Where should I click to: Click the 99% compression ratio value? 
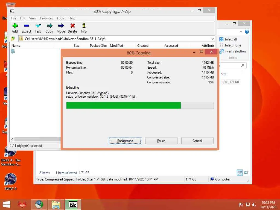tap(211, 82)
